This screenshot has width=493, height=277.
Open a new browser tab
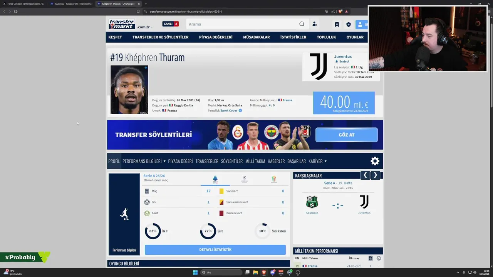pos(146,4)
